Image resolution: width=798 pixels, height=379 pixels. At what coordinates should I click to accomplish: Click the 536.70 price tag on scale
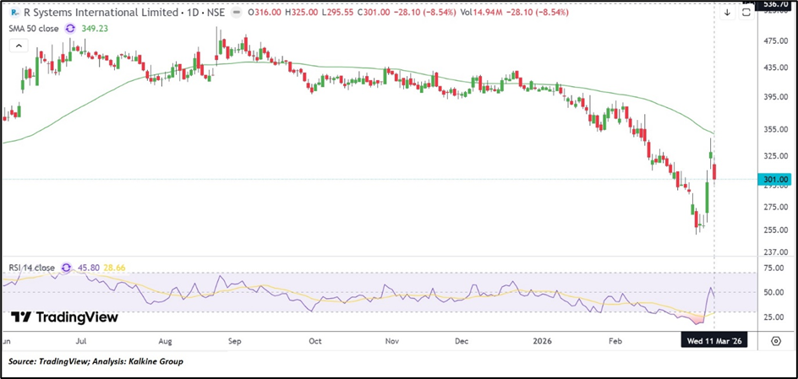[776, 3]
